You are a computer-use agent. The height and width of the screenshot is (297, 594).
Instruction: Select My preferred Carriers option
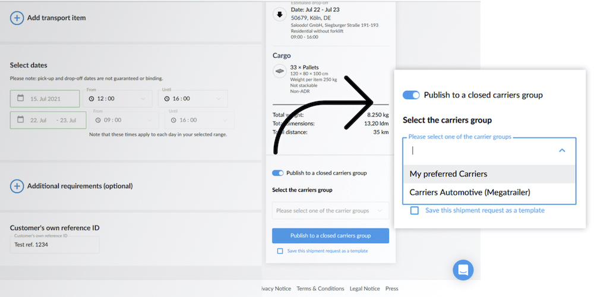[448, 174]
